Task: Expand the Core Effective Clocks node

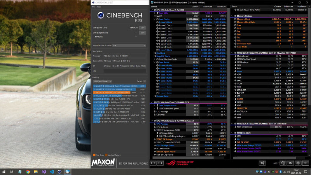Action: [154, 59]
